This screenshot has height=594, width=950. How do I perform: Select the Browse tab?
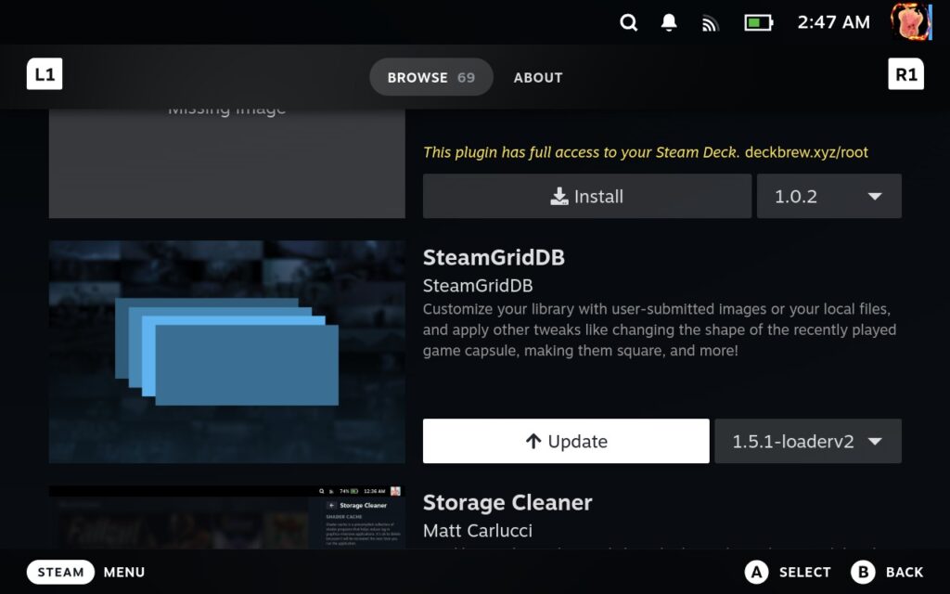pyautogui.click(x=431, y=77)
